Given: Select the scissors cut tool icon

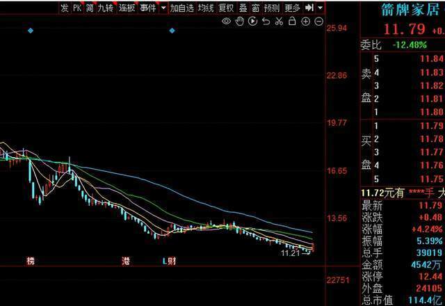Looking at the screenshot, I should [x=279, y=22].
